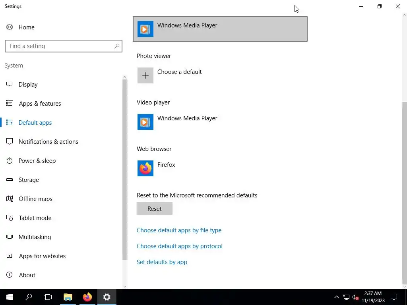
Task: Click the highlighted Windows Media Player default entry
Action: tap(220, 29)
